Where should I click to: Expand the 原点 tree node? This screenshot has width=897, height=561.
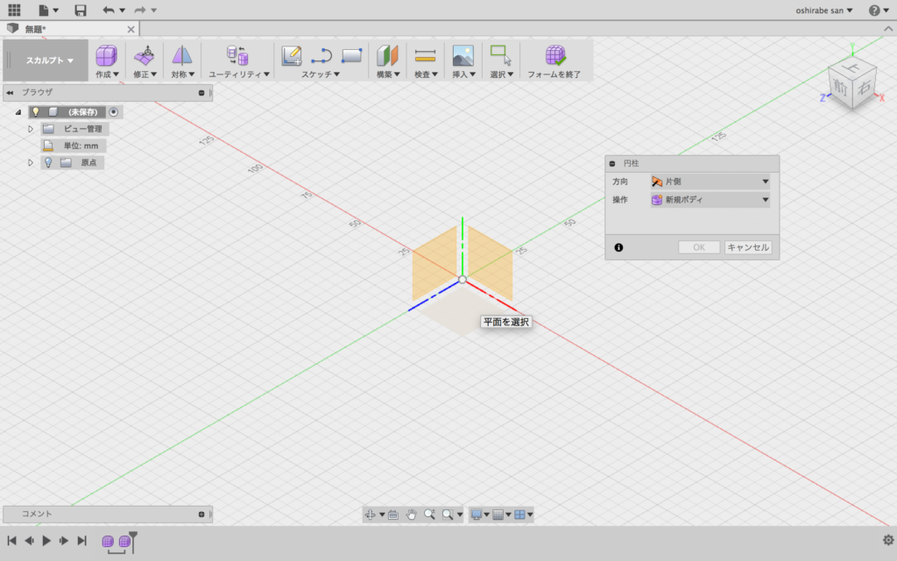pyautogui.click(x=31, y=162)
